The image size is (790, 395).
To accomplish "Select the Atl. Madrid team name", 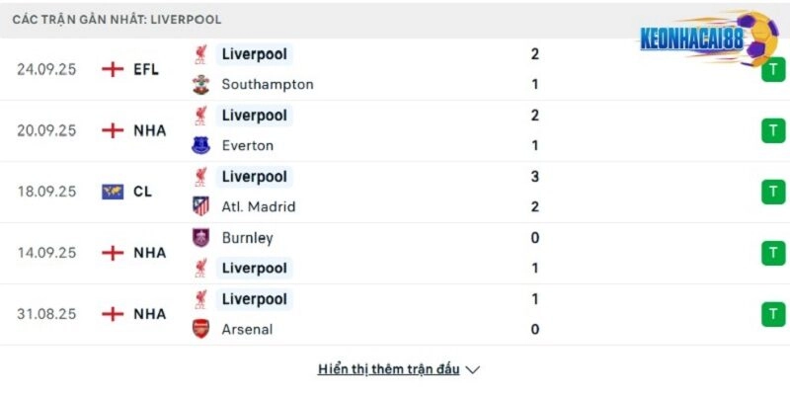I will (x=259, y=207).
